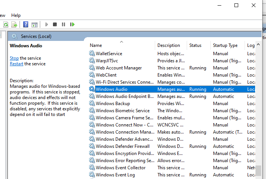Viewport: 266px width, 179px height.
Task: Click the Show/Hide Action Pane icon
Action: click(35, 24)
